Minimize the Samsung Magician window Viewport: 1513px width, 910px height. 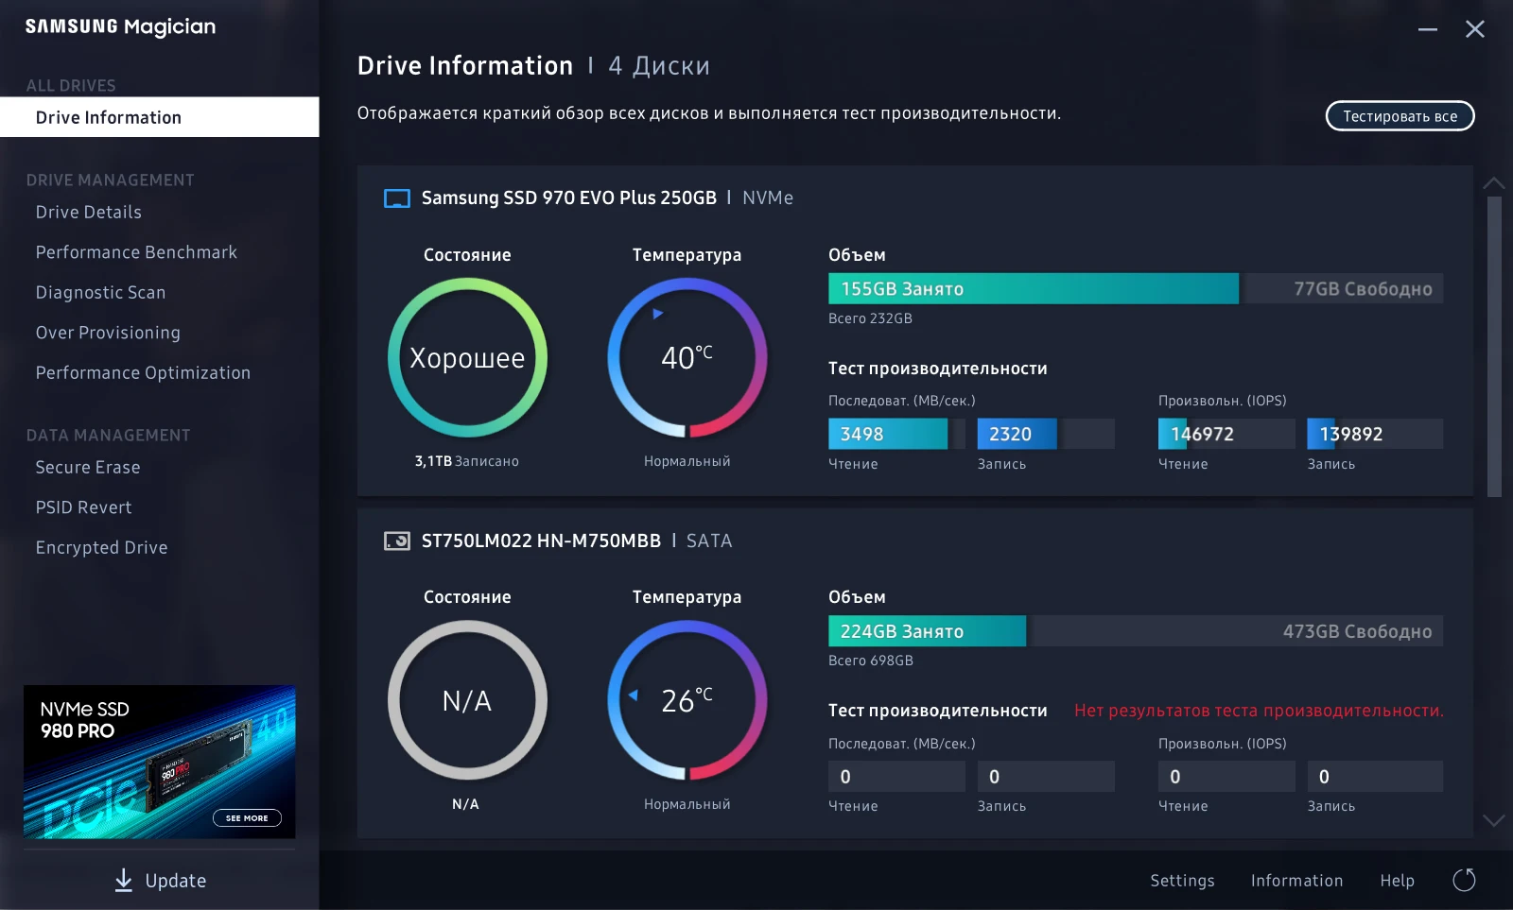(1428, 29)
